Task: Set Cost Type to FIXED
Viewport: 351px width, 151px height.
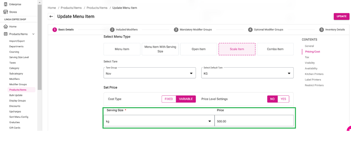Action: point(169,99)
